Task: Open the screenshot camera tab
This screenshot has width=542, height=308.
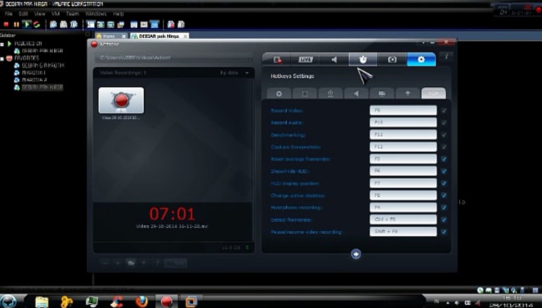Action: pyautogui.click(x=392, y=59)
